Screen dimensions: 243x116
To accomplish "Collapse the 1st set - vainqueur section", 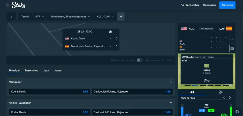I will pos(171,103).
